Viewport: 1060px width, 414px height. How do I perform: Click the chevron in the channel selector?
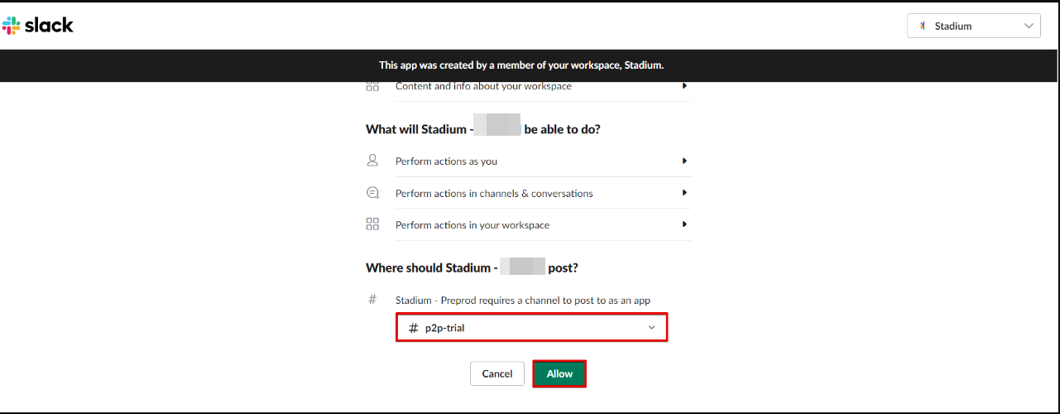pyautogui.click(x=651, y=328)
